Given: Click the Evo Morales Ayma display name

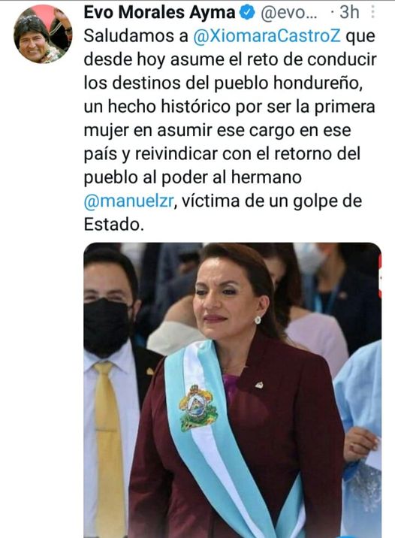Looking at the screenshot, I should tap(159, 13).
